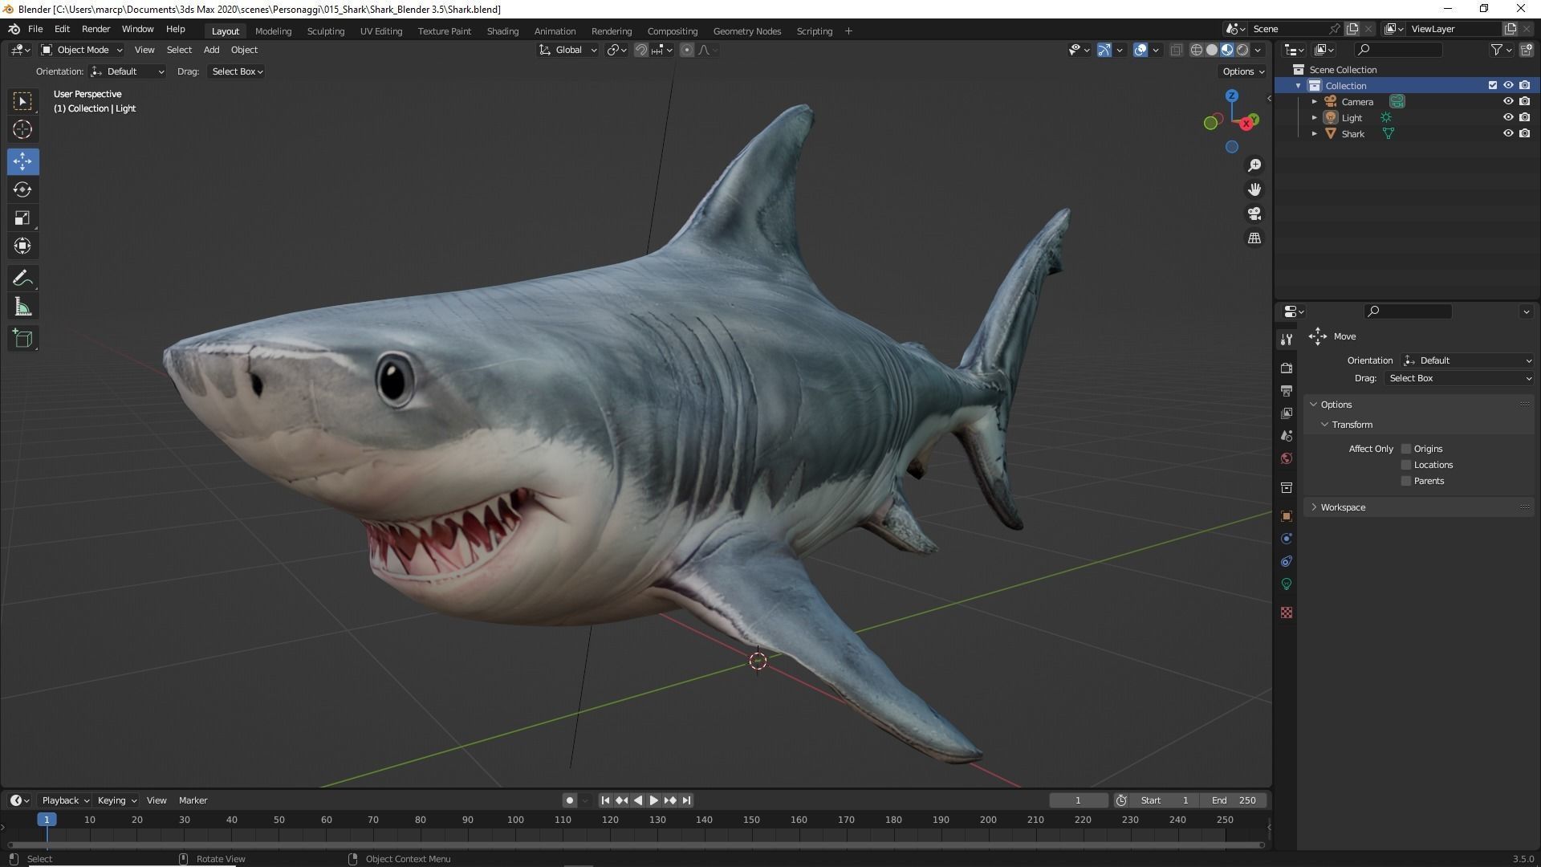Image resolution: width=1541 pixels, height=867 pixels.
Task: Open the Object properties tab
Action: point(1287,516)
